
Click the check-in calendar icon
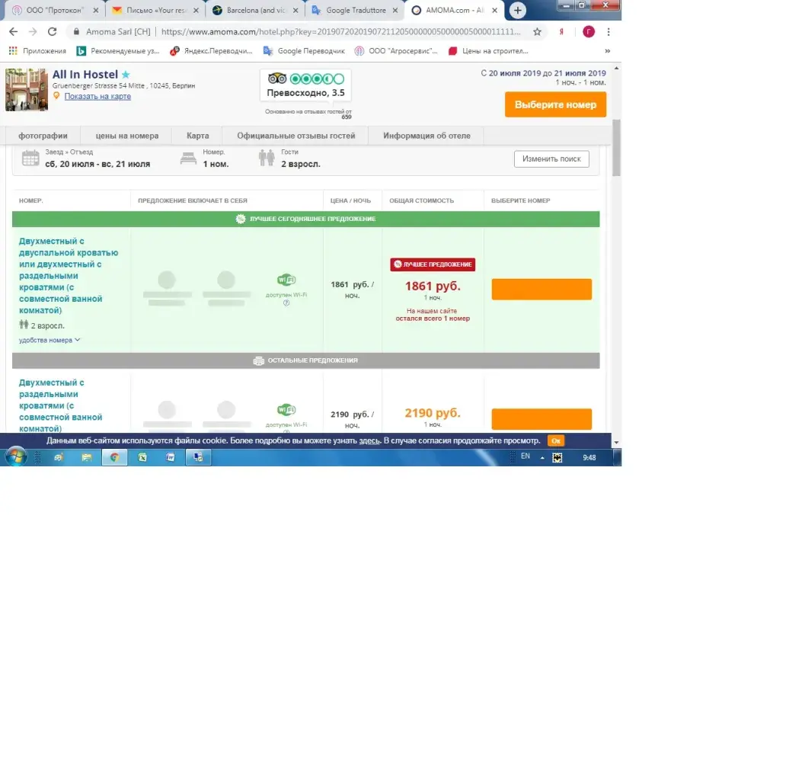30,158
